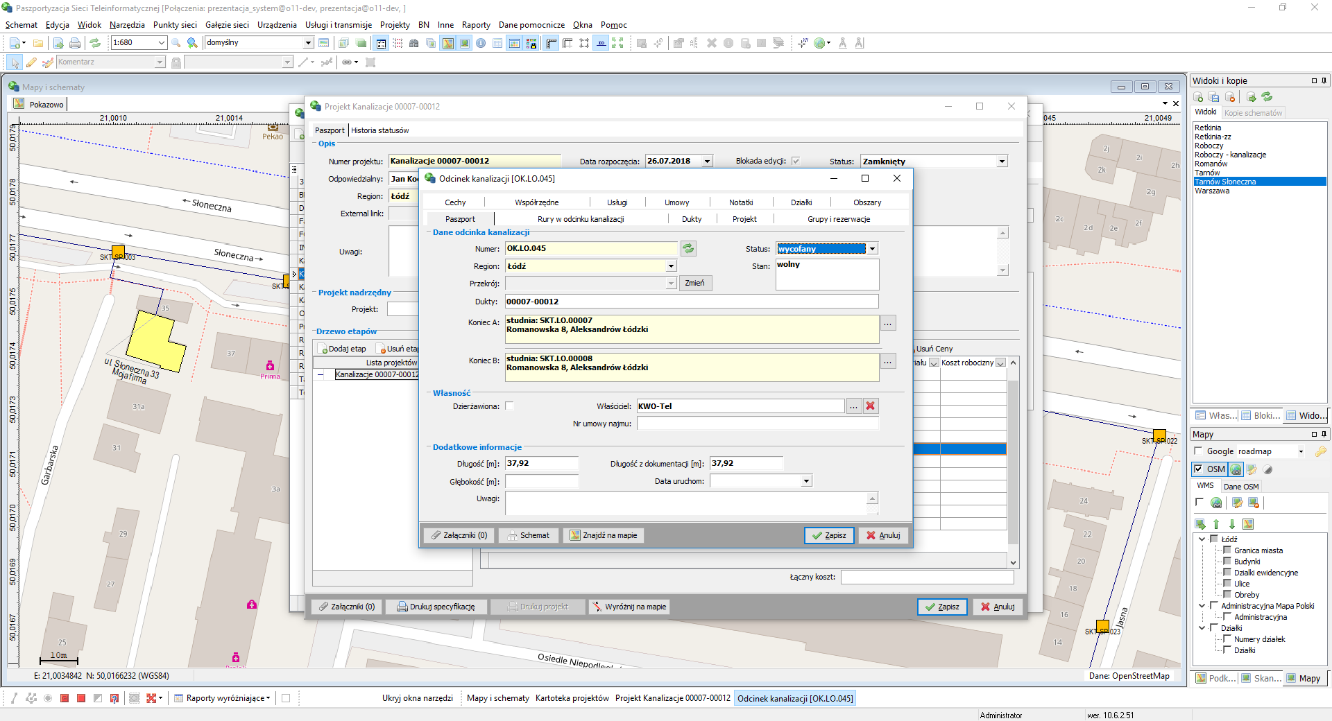Click browse button next to Koniec A
This screenshot has height=721, width=1332.
(x=888, y=323)
